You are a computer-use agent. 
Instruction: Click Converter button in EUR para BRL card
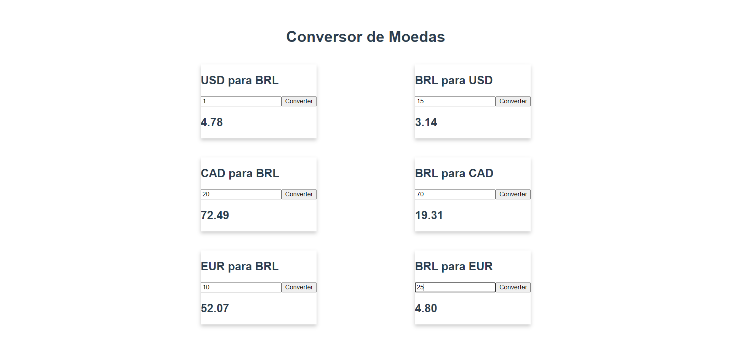pos(299,287)
